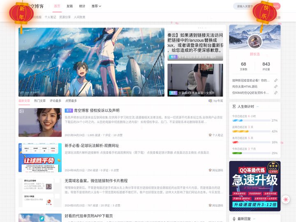Image resolution: width=296 pixels, height=222 pixels.
Task: Click 网站源码 tag on WeChat card article
Action: coord(217,206)
